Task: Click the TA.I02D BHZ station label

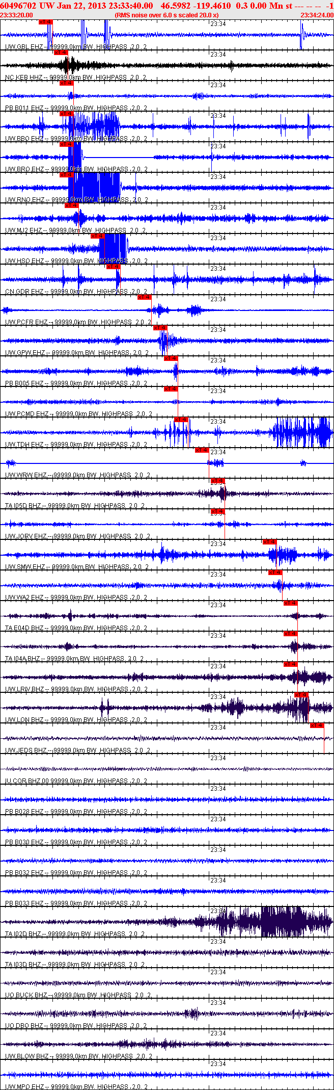Action: click(x=75, y=934)
